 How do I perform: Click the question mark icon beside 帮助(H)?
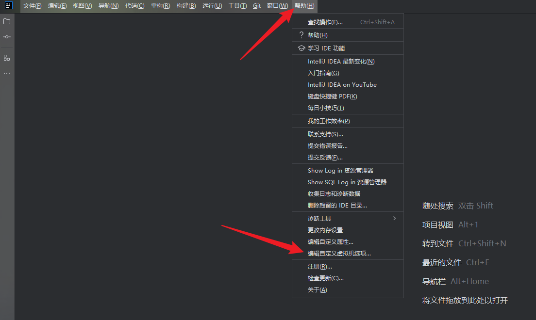pos(301,35)
